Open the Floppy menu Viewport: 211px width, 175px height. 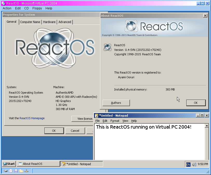coord(37,8)
